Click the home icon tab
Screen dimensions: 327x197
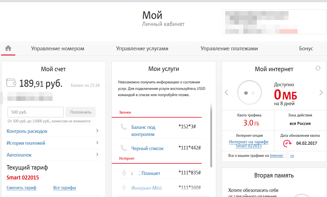pyautogui.click(x=8, y=48)
